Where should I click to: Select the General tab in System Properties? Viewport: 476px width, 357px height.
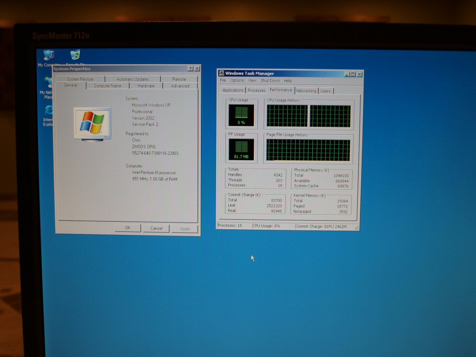pyautogui.click(x=71, y=86)
